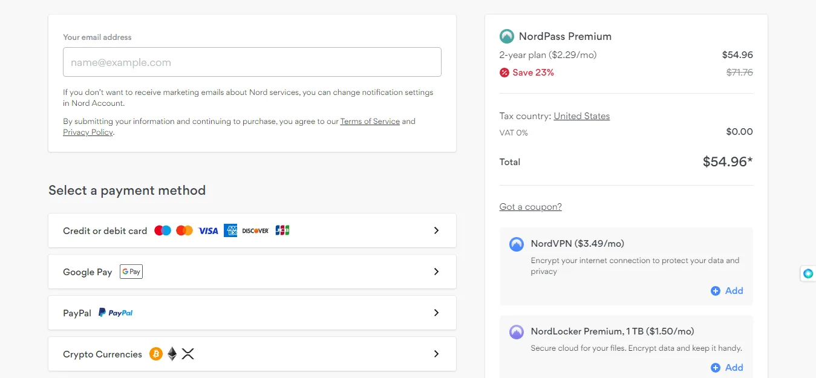The image size is (816, 378).
Task: Click the NordPass Premium logo icon
Action: 507,36
